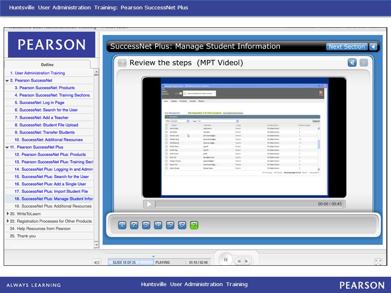Click the volume icon in bottom bar
Image resolution: width=391 pixels, height=293 pixels.
[x=97, y=262]
